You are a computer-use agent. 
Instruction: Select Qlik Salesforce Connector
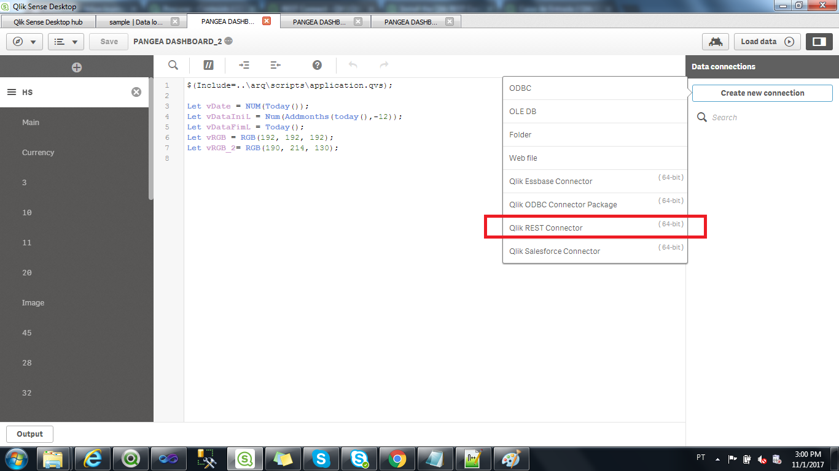pyautogui.click(x=595, y=251)
